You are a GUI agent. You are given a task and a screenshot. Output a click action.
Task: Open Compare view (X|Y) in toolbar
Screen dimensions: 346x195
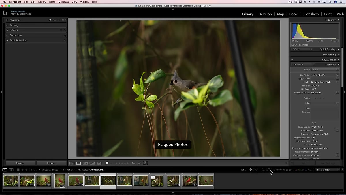point(85,163)
